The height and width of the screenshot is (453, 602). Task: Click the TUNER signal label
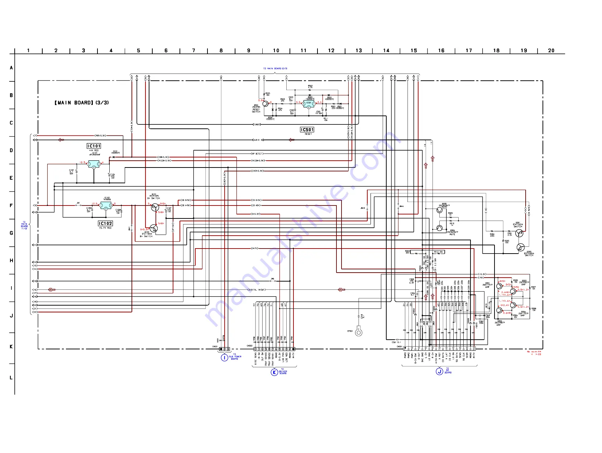(257, 124)
